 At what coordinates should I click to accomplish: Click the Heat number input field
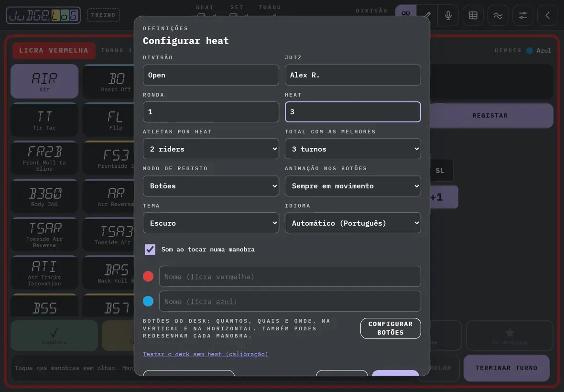[x=353, y=112]
